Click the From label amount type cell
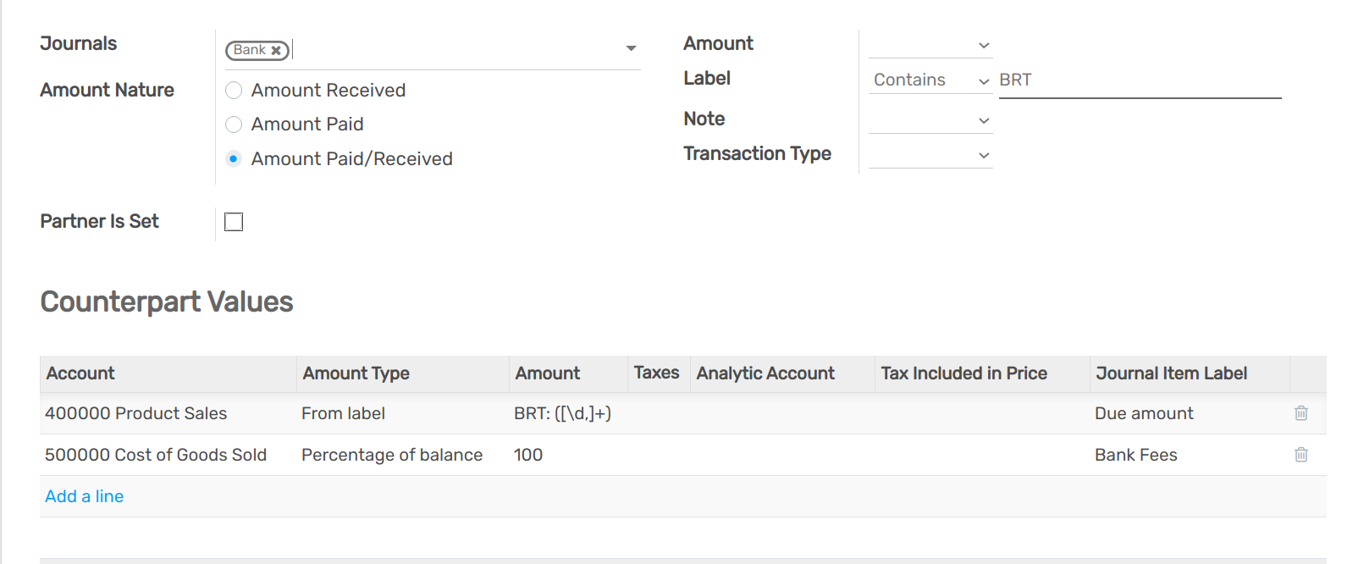Screen dimensions: 1364x564 click(402, 413)
